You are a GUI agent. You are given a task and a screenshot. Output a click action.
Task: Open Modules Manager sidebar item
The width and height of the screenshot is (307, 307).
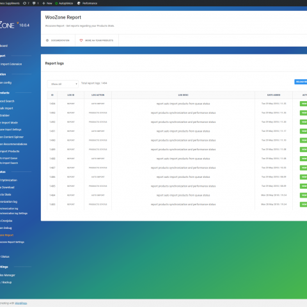coord(8,275)
